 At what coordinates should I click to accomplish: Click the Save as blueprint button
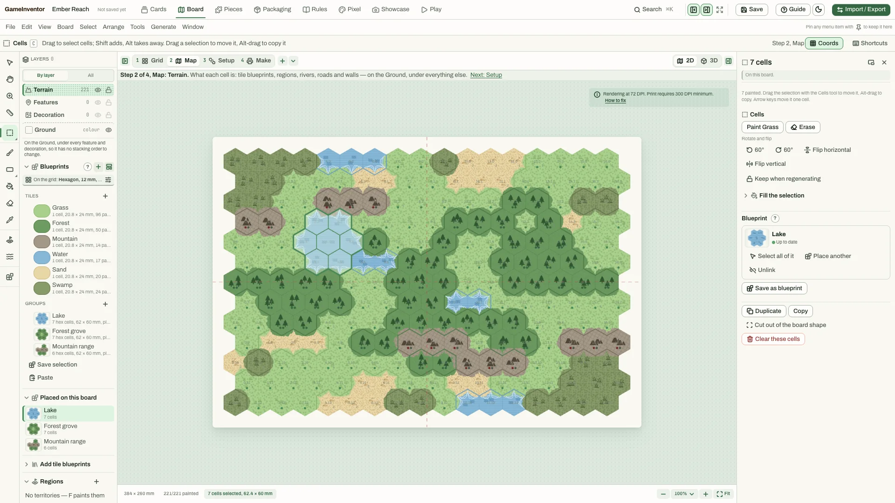pyautogui.click(x=774, y=288)
